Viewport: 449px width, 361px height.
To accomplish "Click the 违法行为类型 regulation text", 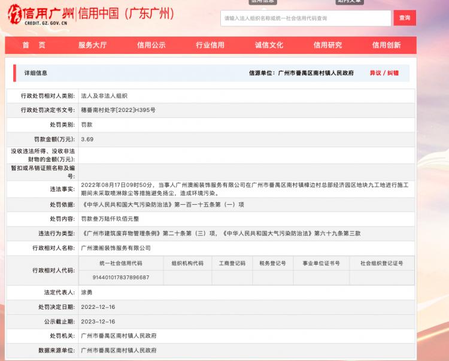I will [x=221, y=233].
